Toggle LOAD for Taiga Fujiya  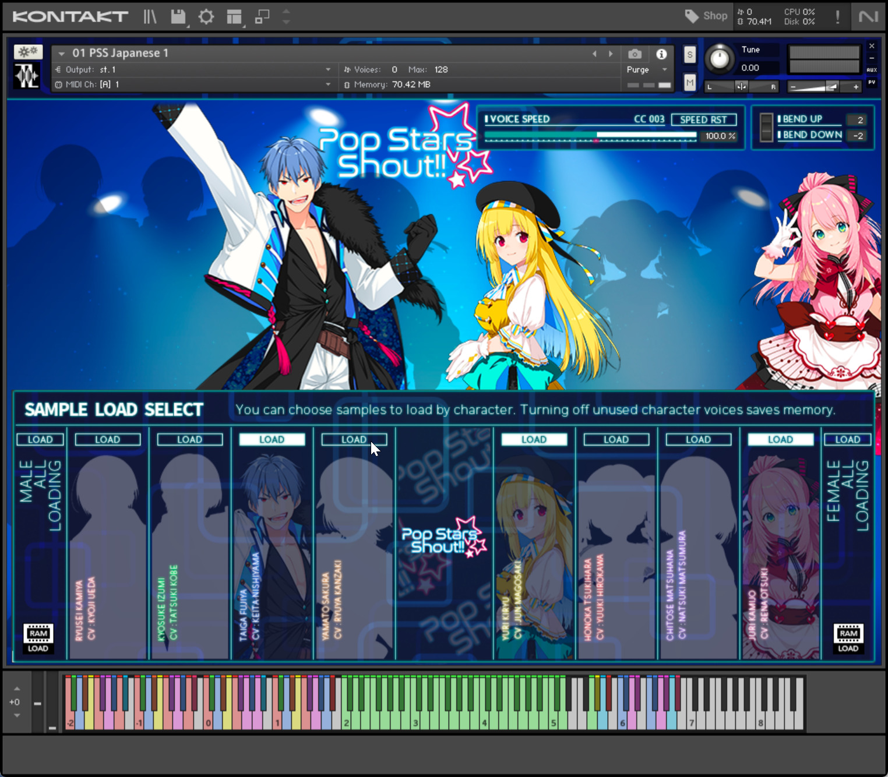(272, 440)
